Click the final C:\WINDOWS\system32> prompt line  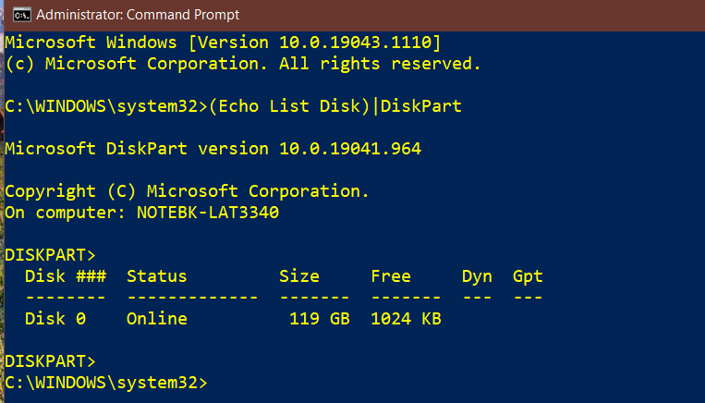tap(106, 383)
